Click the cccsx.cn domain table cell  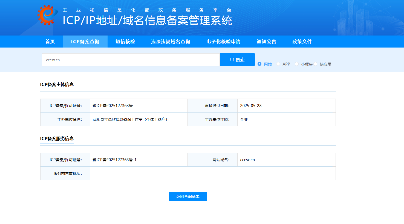286,160
